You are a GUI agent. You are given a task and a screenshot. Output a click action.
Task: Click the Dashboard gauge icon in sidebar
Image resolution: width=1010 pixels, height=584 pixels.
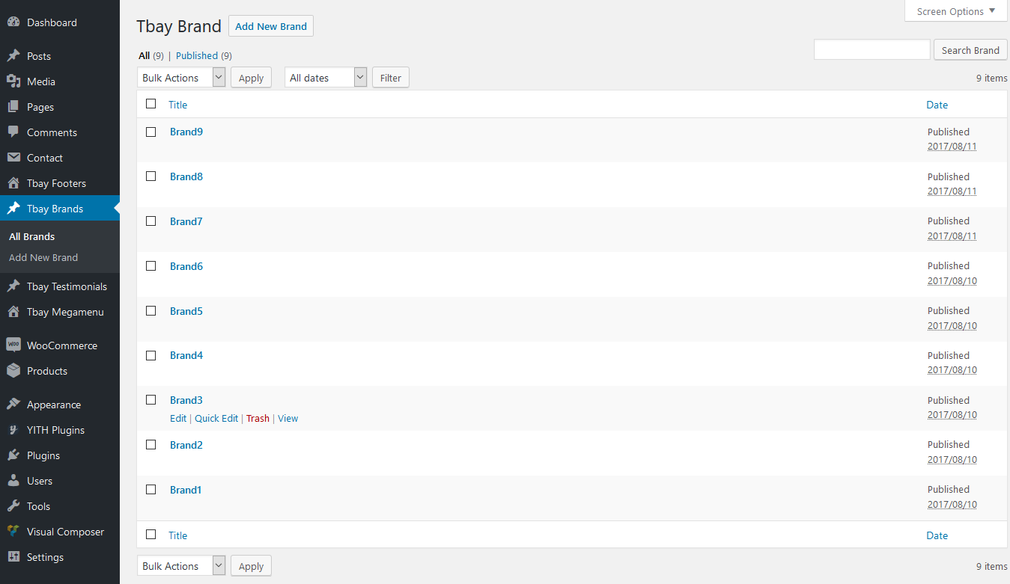(x=13, y=22)
